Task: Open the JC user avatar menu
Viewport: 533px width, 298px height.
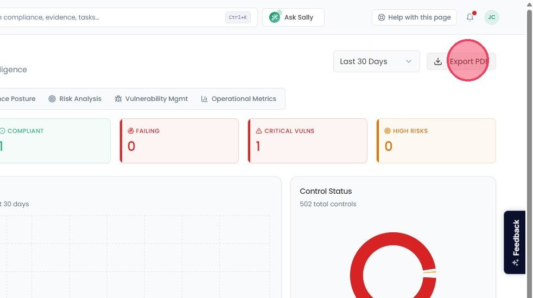Action: pyautogui.click(x=492, y=17)
